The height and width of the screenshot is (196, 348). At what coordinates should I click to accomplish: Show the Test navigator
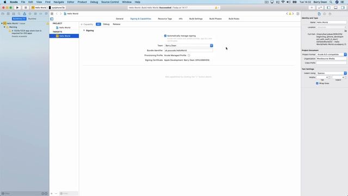pos(30,14)
